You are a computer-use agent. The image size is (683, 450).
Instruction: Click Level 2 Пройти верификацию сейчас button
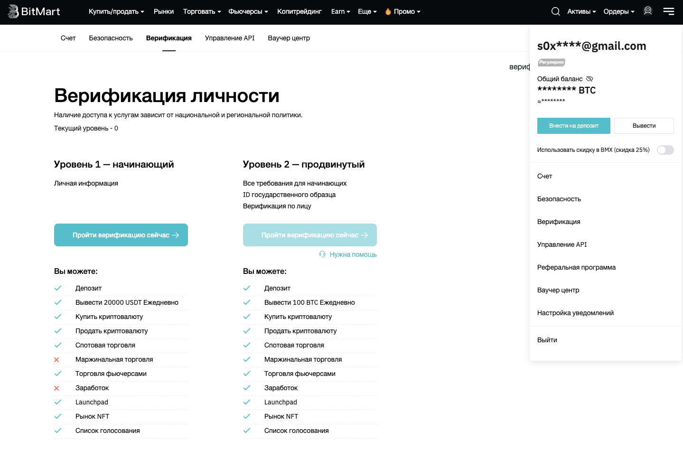pos(310,235)
